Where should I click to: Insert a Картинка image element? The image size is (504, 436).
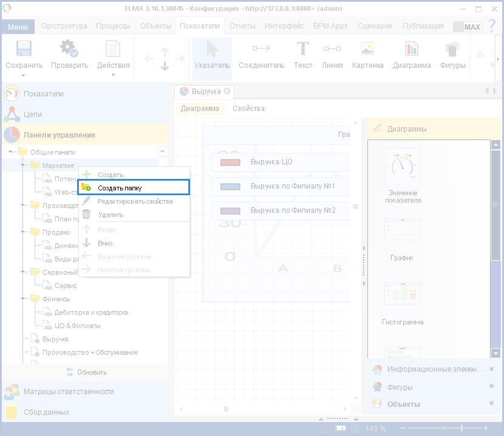pos(367,56)
